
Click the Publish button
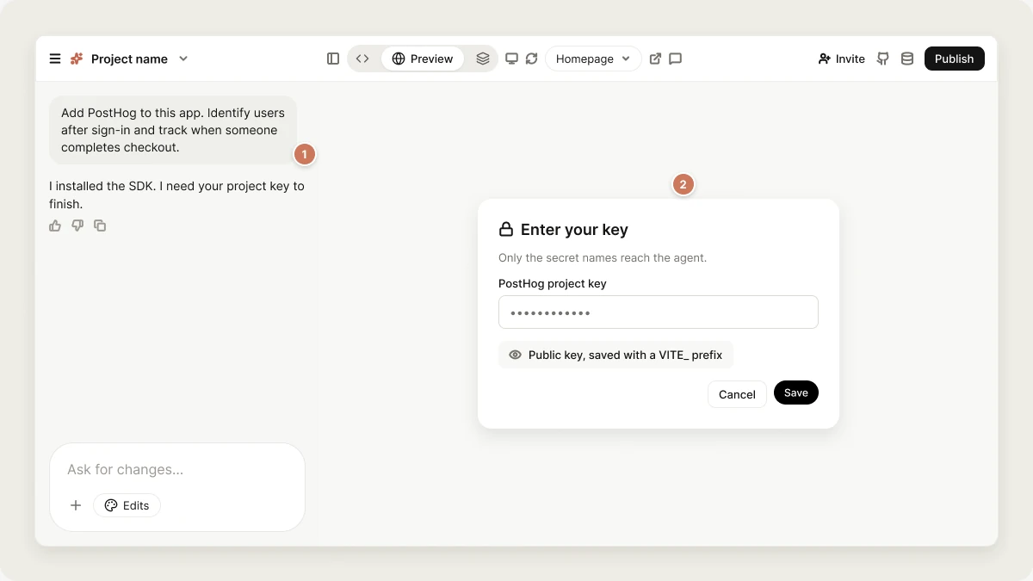point(954,59)
